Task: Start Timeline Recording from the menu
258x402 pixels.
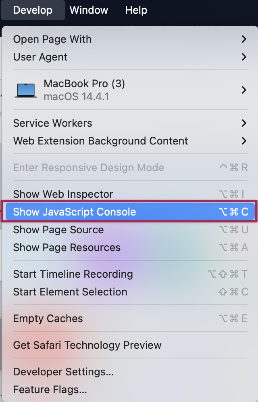Action: [73, 274]
